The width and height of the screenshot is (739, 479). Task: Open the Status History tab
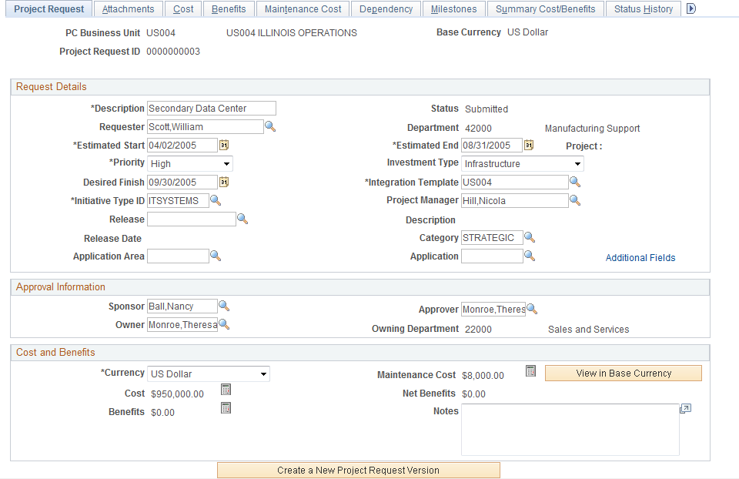point(644,9)
